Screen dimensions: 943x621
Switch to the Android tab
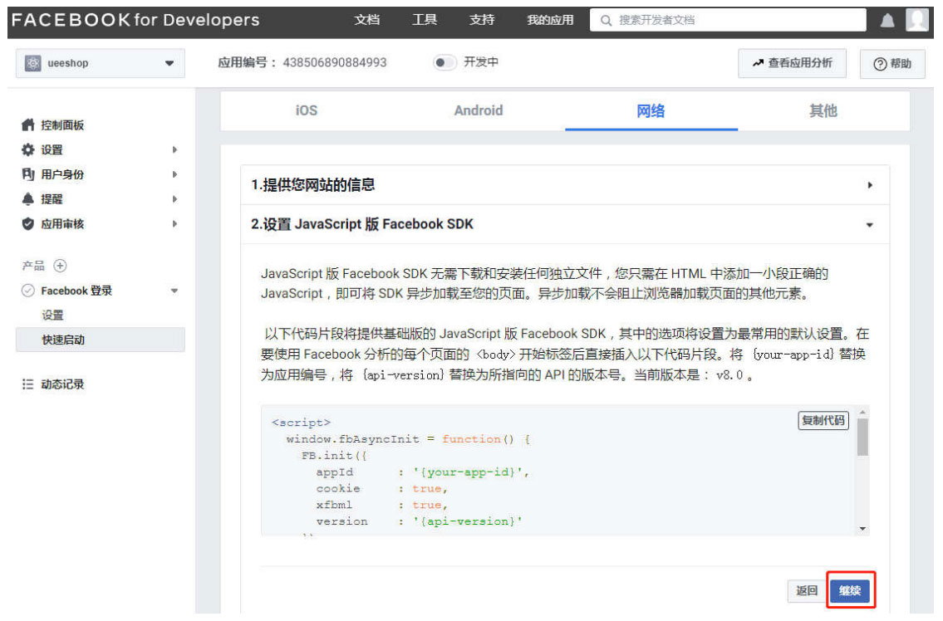(x=478, y=110)
